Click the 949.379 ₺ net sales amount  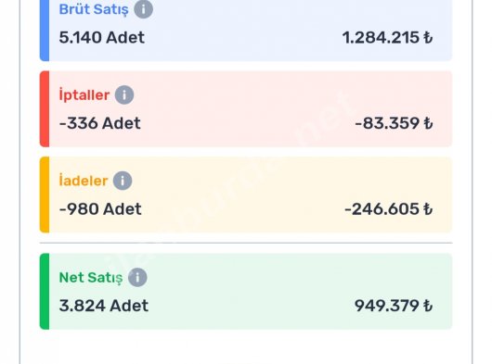pos(394,306)
